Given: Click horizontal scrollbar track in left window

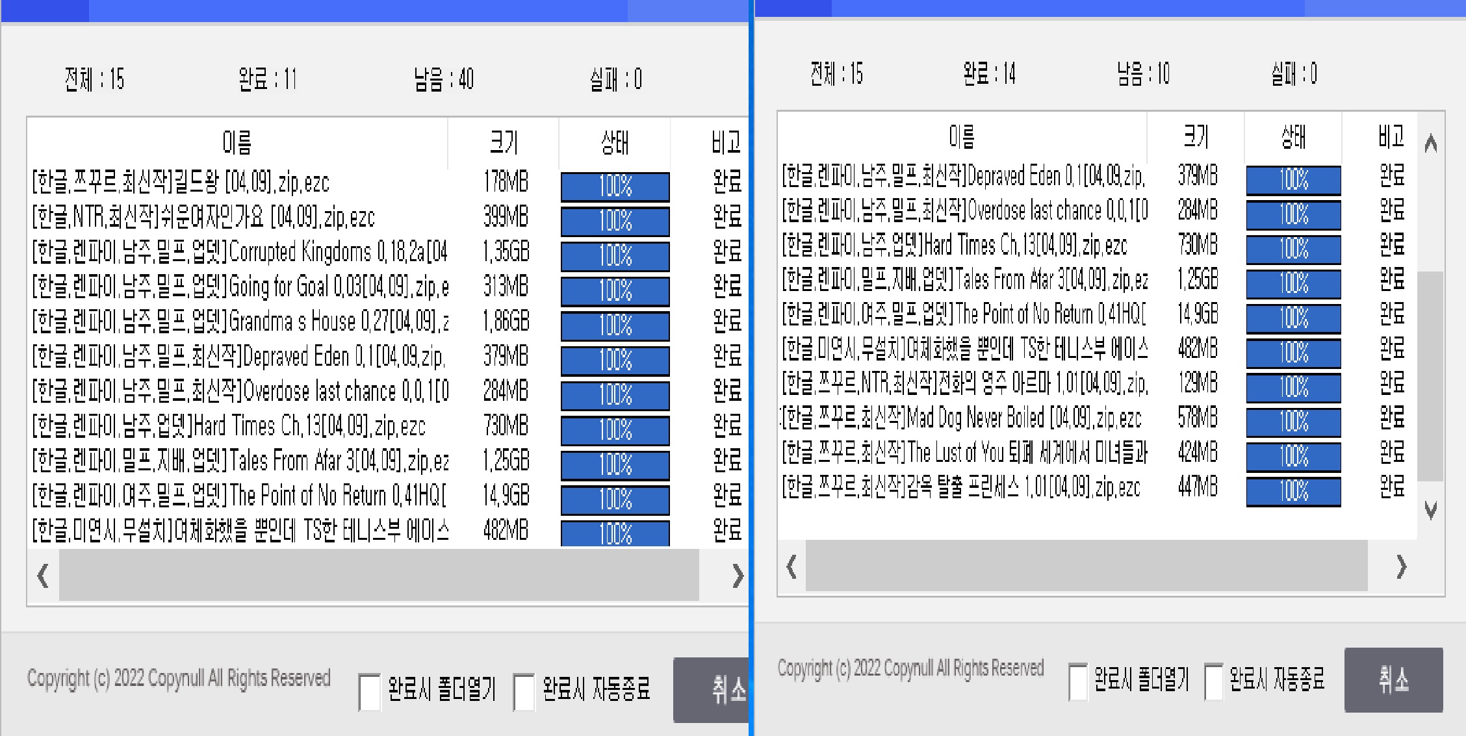Looking at the screenshot, I should click(378, 576).
